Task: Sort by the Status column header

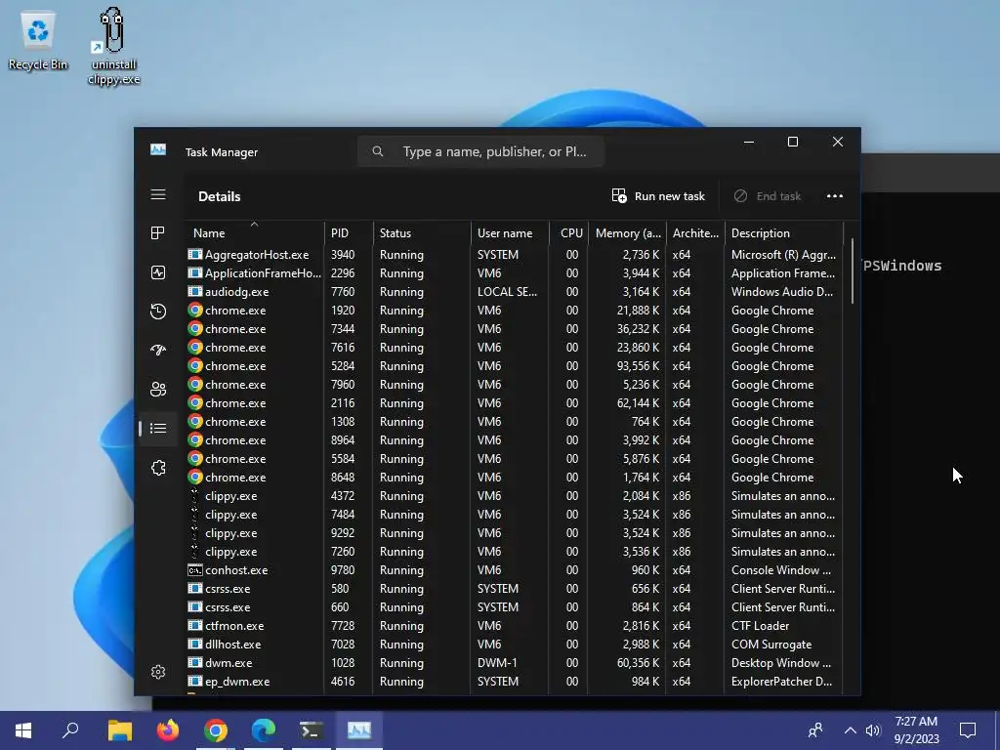Action: click(x=422, y=232)
